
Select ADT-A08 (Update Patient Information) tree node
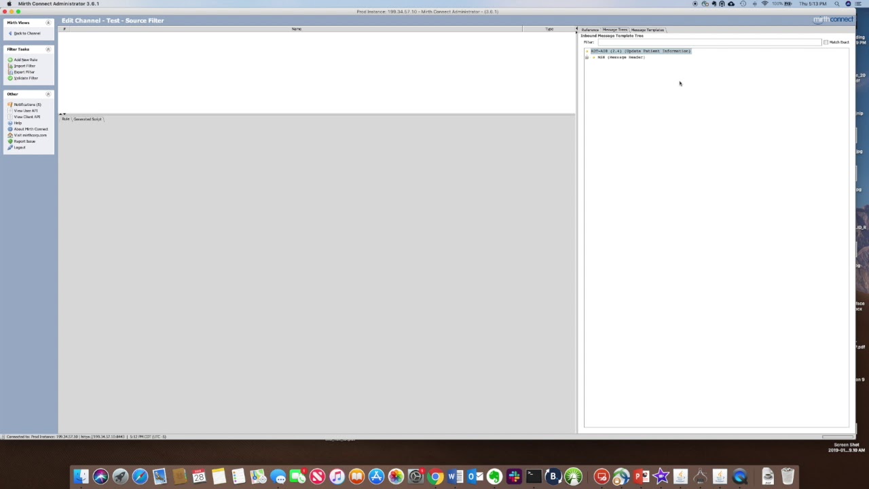(640, 51)
